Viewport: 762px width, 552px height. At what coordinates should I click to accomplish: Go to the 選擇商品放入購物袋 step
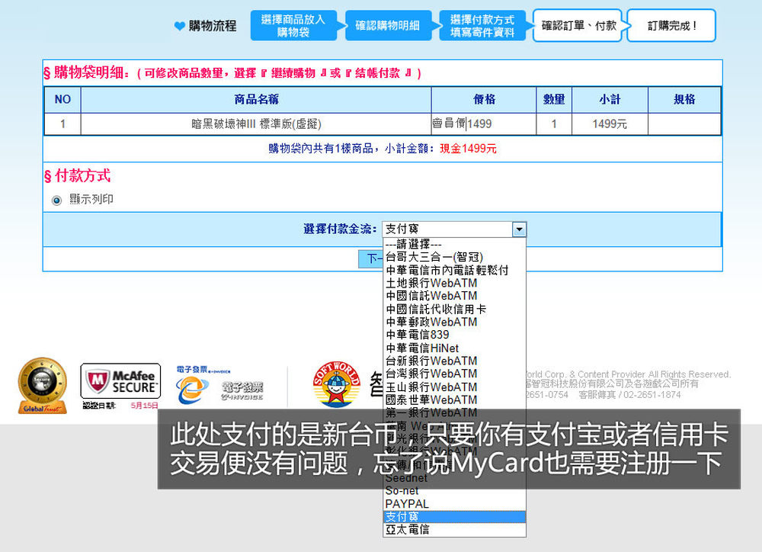[293, 26]
